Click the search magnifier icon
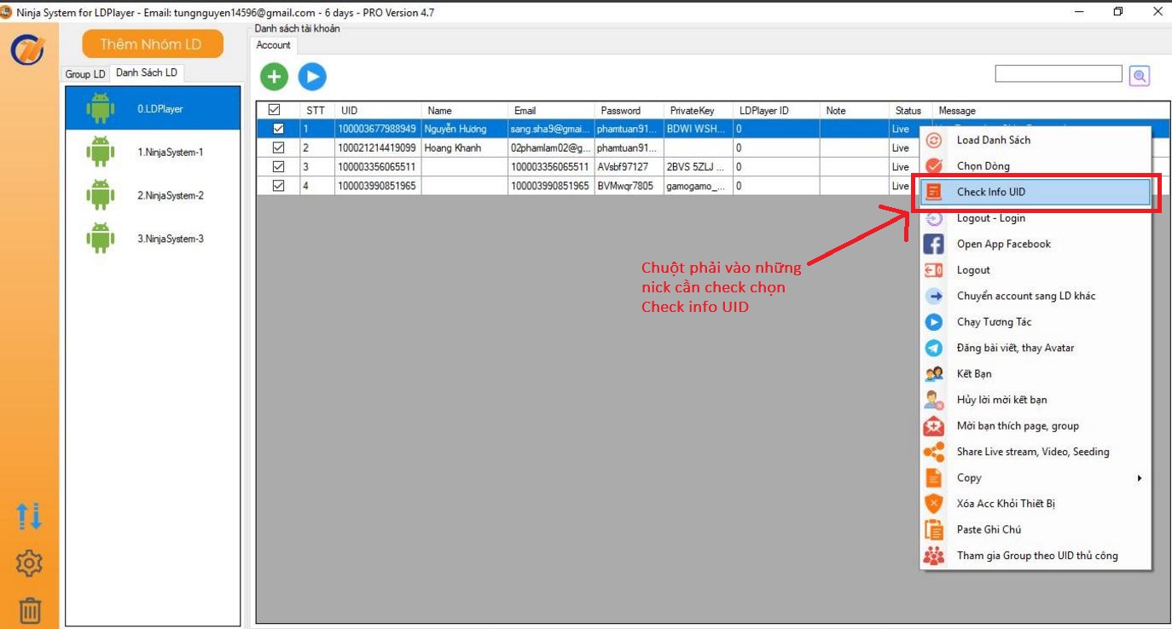1172x629 pixels. coord(1140,76)
